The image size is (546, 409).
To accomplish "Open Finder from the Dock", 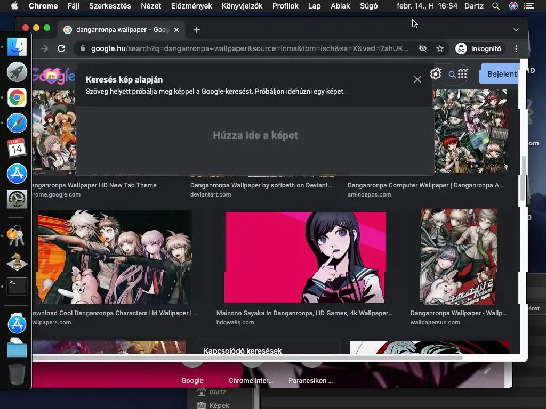I will pos(17,47).
